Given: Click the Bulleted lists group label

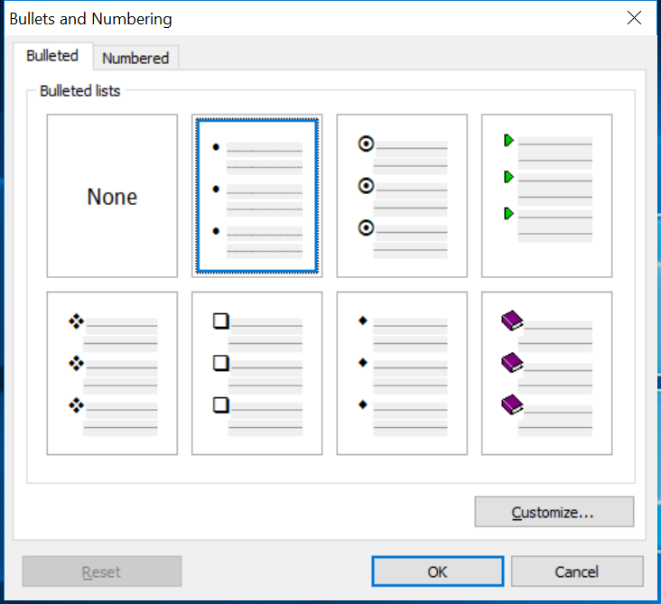Looking at the screenshot, I should (80, 91).
